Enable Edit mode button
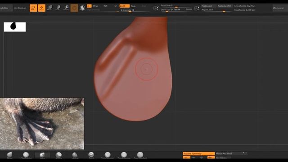Viewport: 288px width, 162px height. click(x=33, y=8)
